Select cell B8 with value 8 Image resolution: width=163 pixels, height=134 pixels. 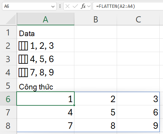pyautogui.click(x=96, y=125)
